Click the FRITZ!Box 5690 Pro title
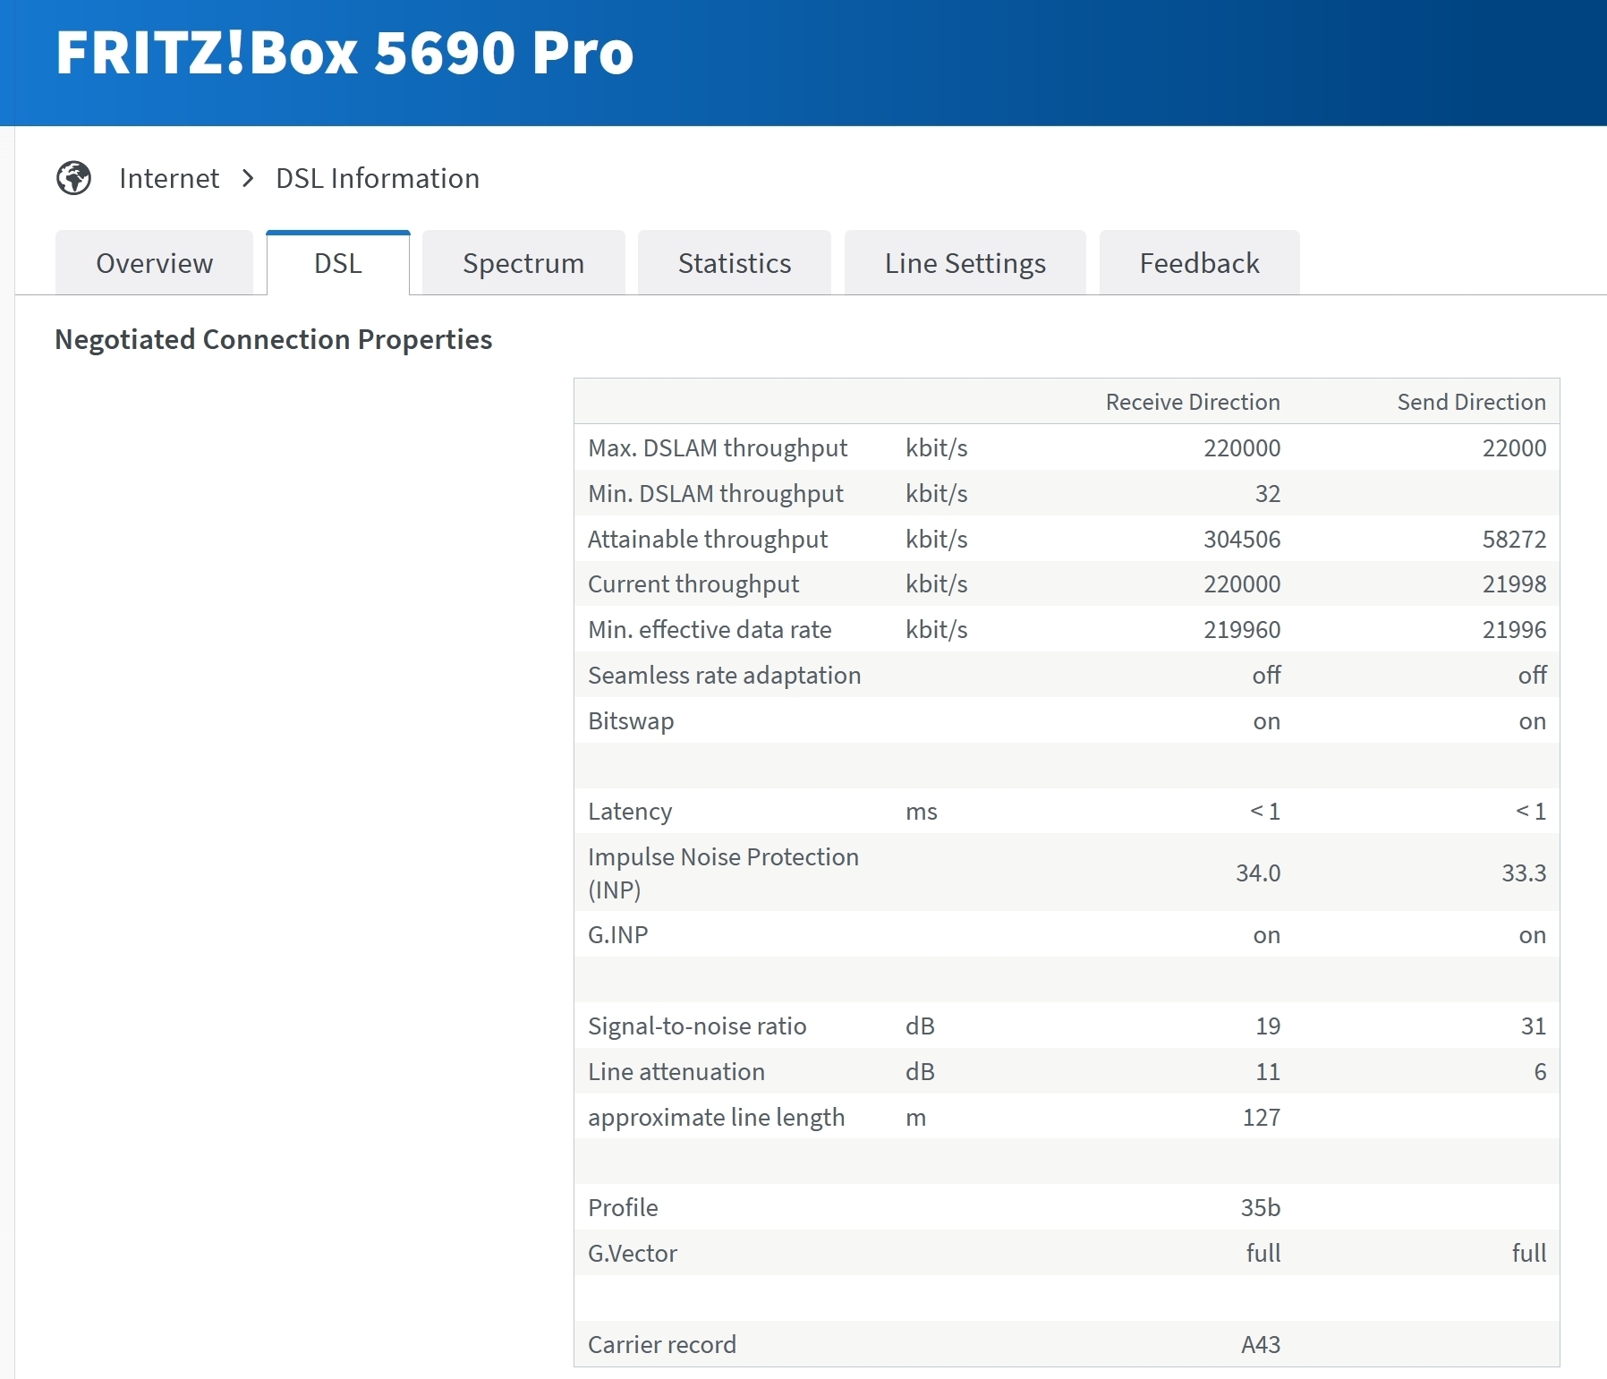The width and height of the screenshot is (1607, 1379). [x=344, y=52]
